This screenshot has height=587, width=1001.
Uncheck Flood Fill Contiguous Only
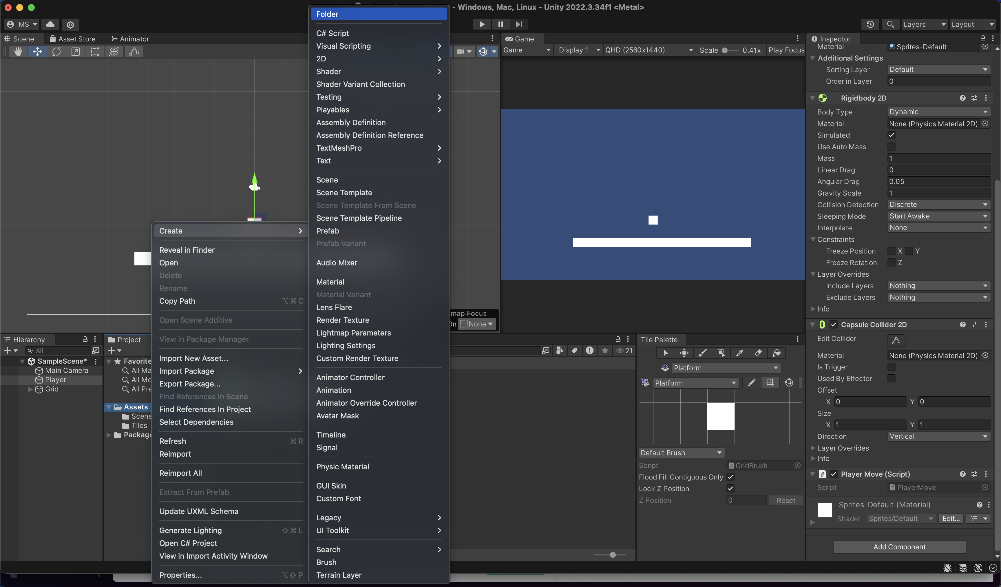pos(730,477)
